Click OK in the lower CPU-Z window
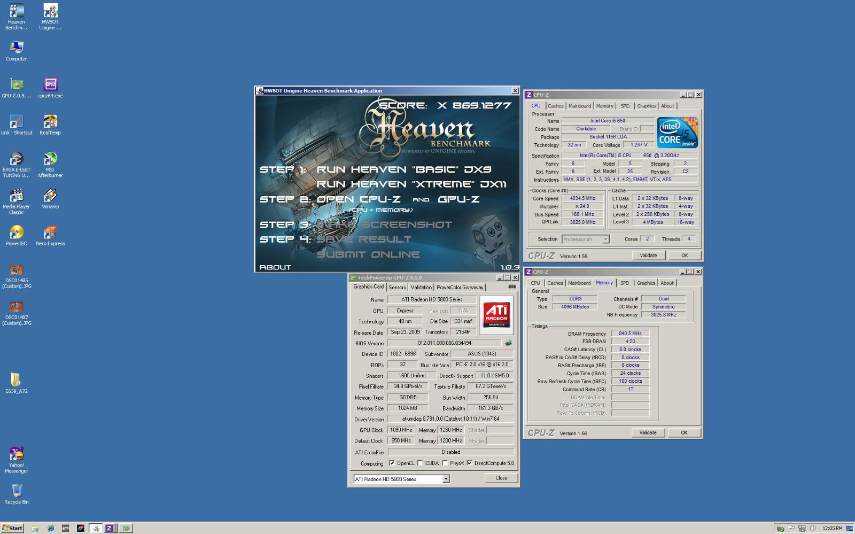Image resolution: width=855 pixels, height=534 pixels. [x=684, y=432]
